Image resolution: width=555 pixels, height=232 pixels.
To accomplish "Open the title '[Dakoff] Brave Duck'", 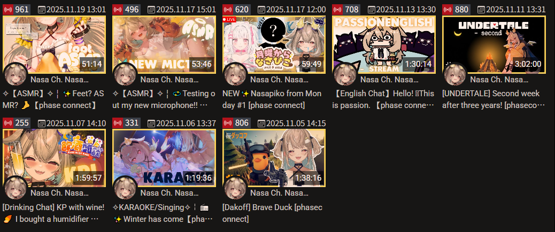I will click(x=272, y=213).
